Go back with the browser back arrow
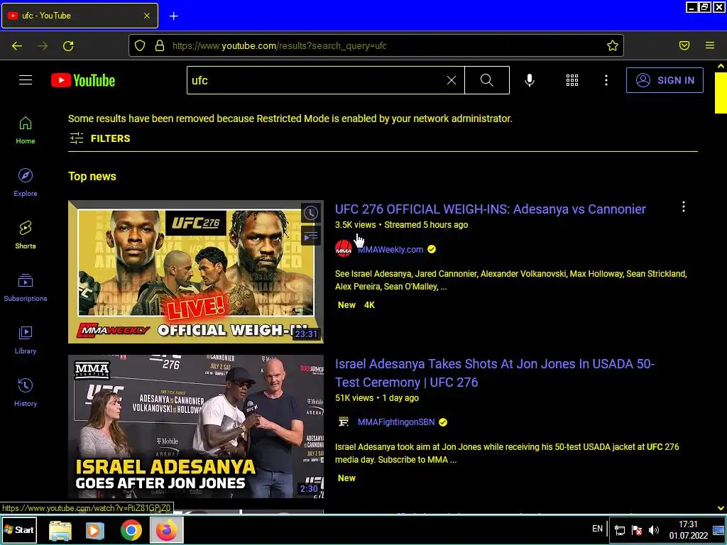Screen dimensions: 727x545 click(17, 45)
